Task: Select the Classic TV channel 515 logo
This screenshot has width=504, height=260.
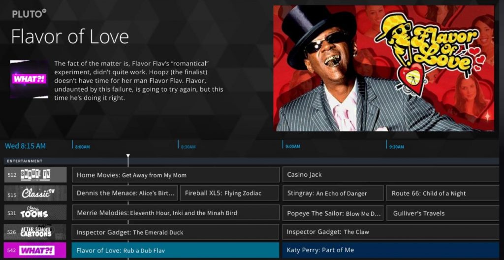Action: point(35,194)
